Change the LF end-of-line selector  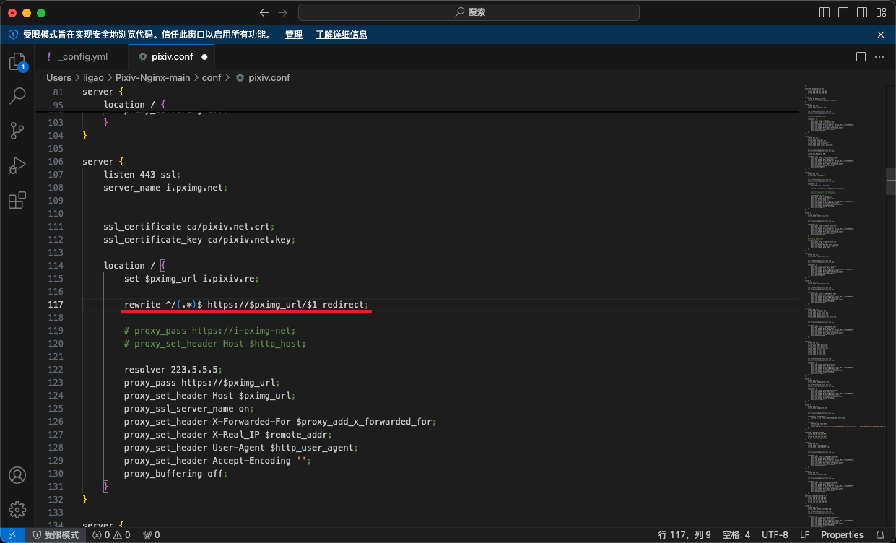(805, 535)
